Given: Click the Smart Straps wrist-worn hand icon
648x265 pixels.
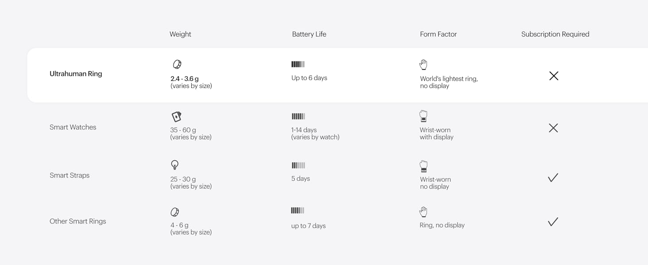Looking at the screenshot, I should point(424,167).
